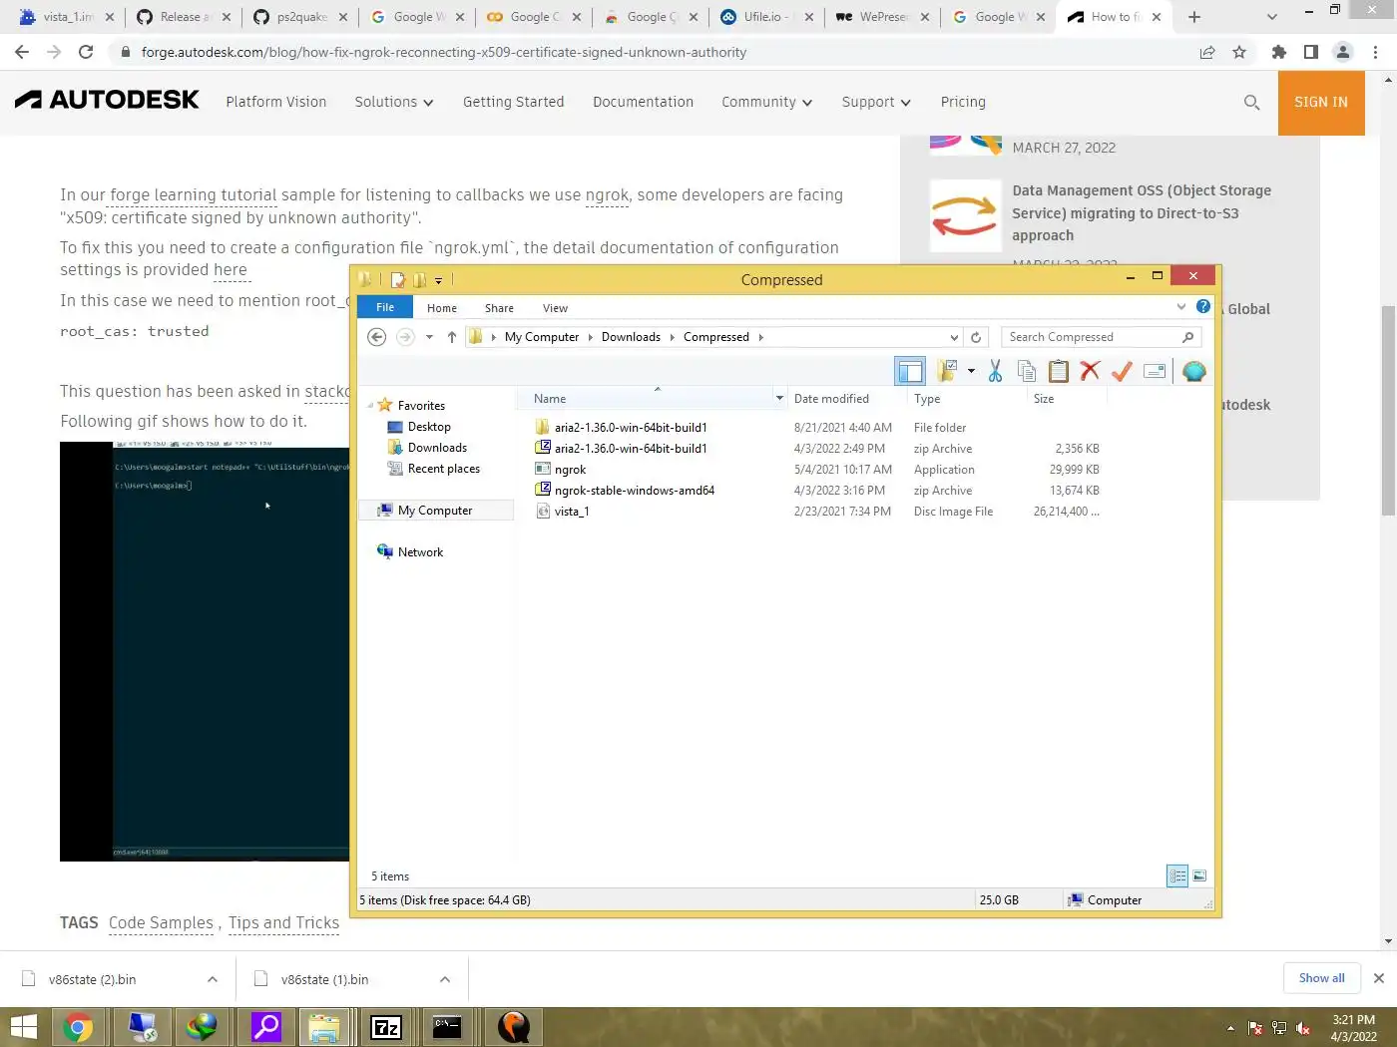Image resolution: width=1397 pixels, height=1047 pixels.
Task: Click the orange SIGN IN button
Action: (x=1321, y=102)
